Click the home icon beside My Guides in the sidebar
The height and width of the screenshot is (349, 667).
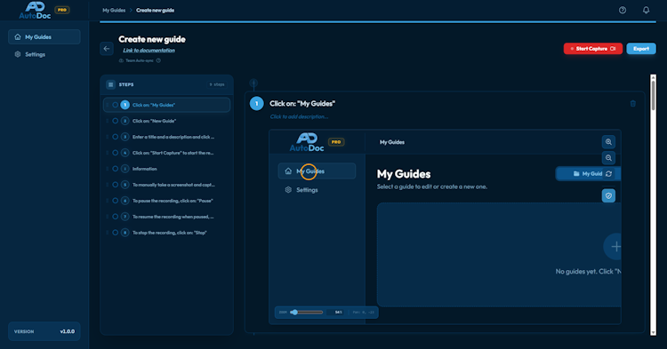coord(18,37)
